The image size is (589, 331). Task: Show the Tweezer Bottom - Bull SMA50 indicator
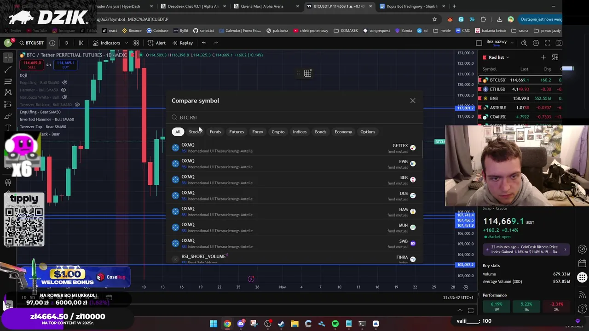(x=77, y=104)
